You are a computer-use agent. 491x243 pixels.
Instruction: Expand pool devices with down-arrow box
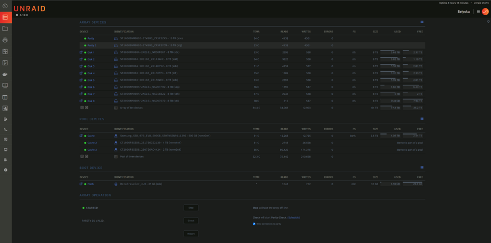click(82, 156)
